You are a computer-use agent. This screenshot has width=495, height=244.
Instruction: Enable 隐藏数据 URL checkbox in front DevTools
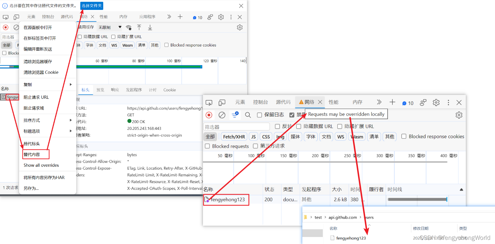coord(298,126)
